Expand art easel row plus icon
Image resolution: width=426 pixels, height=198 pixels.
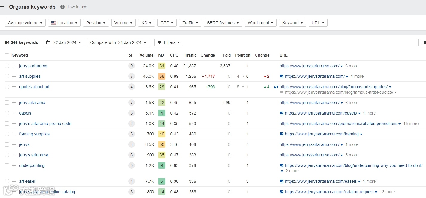pyautogui.click(x=14, y=181)
